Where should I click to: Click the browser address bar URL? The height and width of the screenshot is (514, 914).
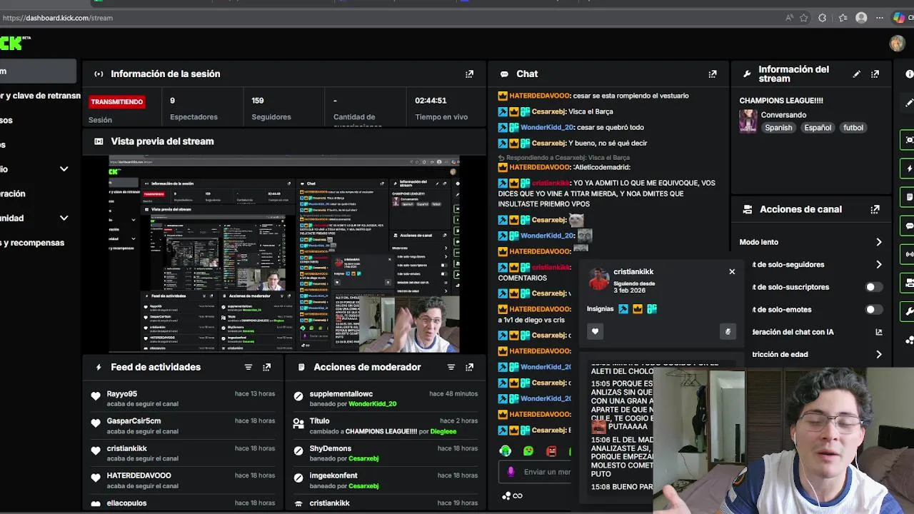coord(58,18)
